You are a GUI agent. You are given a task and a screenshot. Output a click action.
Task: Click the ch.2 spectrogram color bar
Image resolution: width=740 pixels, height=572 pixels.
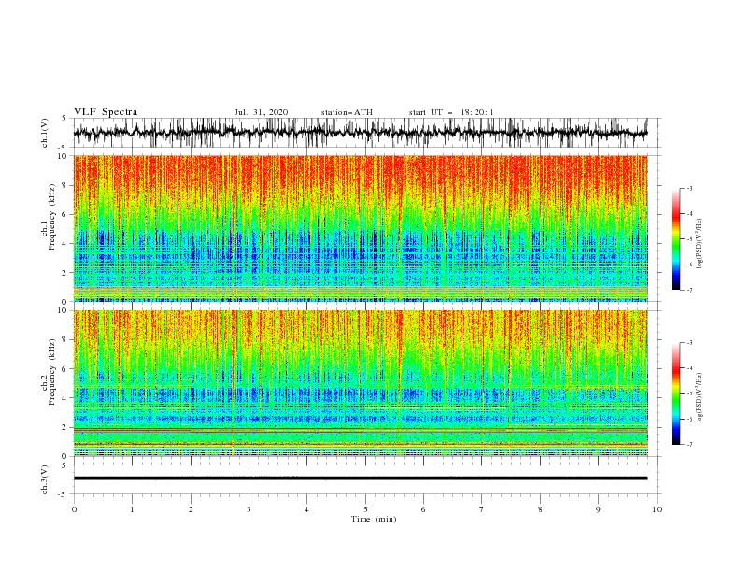pos(676,393)
